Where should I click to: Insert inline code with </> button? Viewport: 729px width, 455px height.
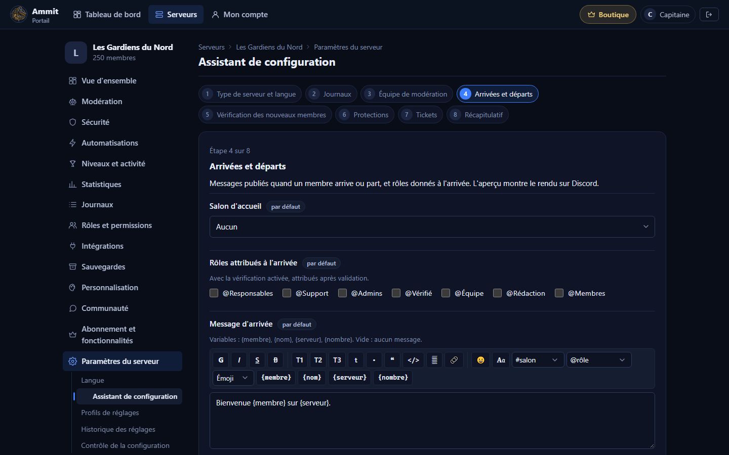tap(413, 360)
